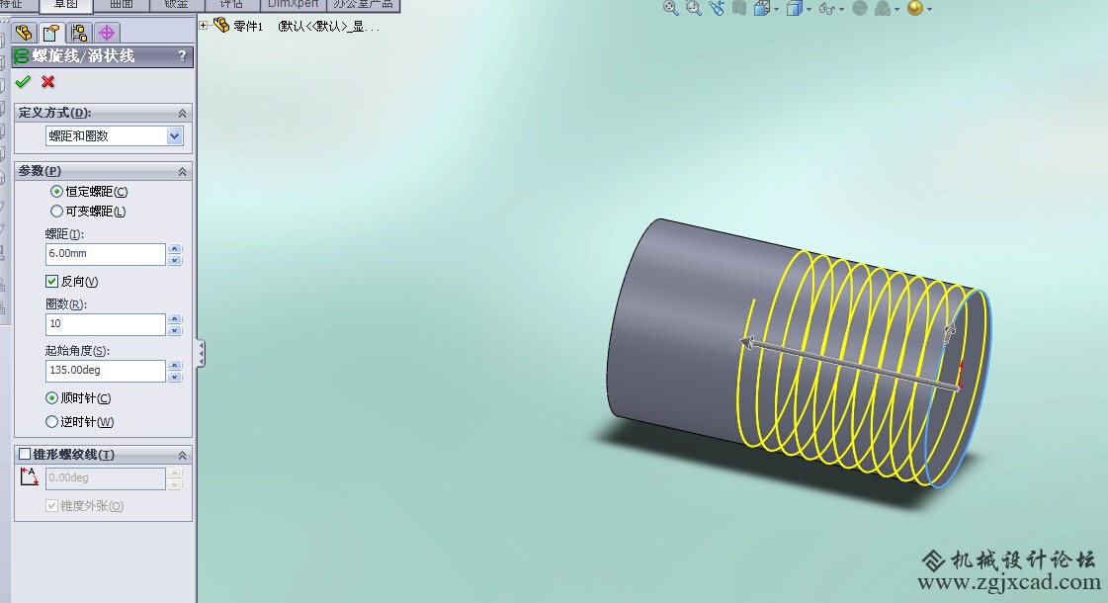This screenshot has height=603, width=1108.
Task: Switch to the DimXpert tab
Action: (294, 5)
